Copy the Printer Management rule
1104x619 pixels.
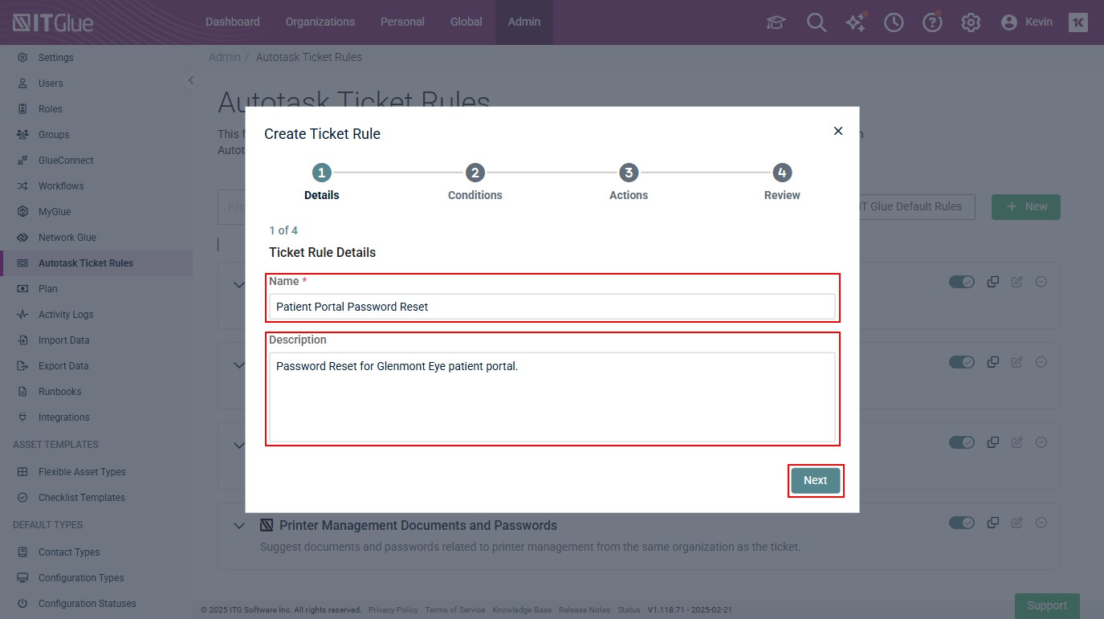click(993, 523)
